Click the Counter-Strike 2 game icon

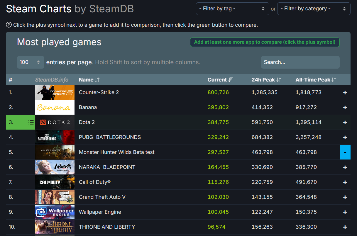tap(55, 92)
